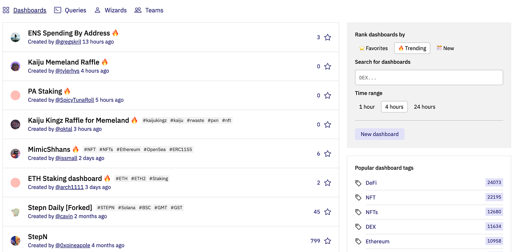Viewport: 513px width, 252px height.
Task: Click tylerhys's avatar image
Action: [x=15, y=66]
